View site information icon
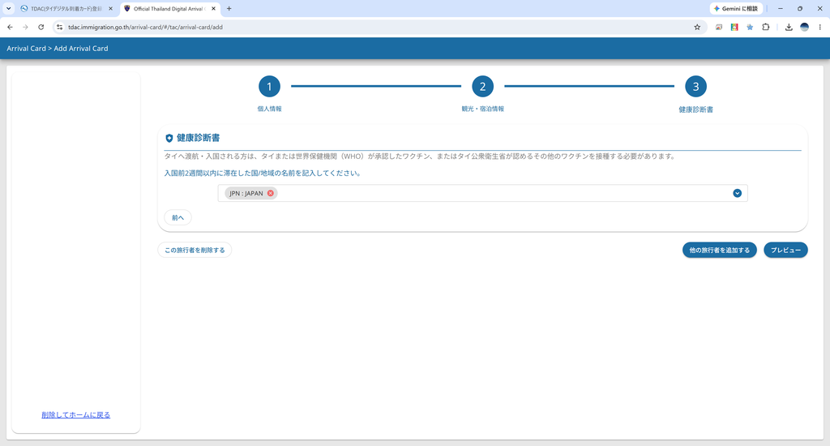Image resolution: width=830 pixels, height=446 pixels. pos(59,27)
